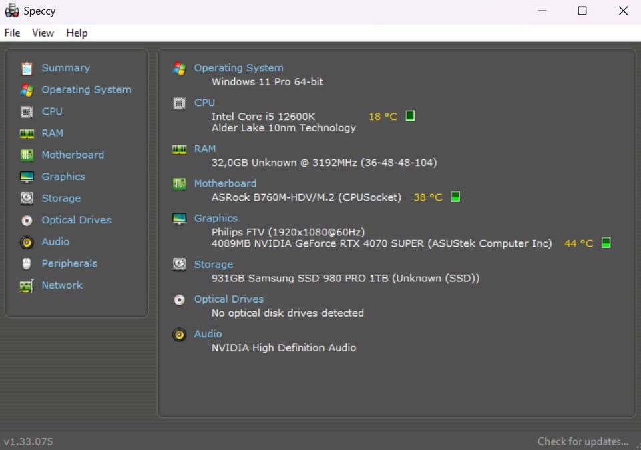
Task: Select Network in the sidebar
Action: click(62, 285)
